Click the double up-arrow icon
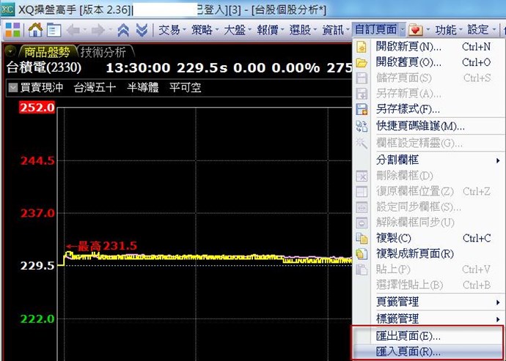 (124, 30)
